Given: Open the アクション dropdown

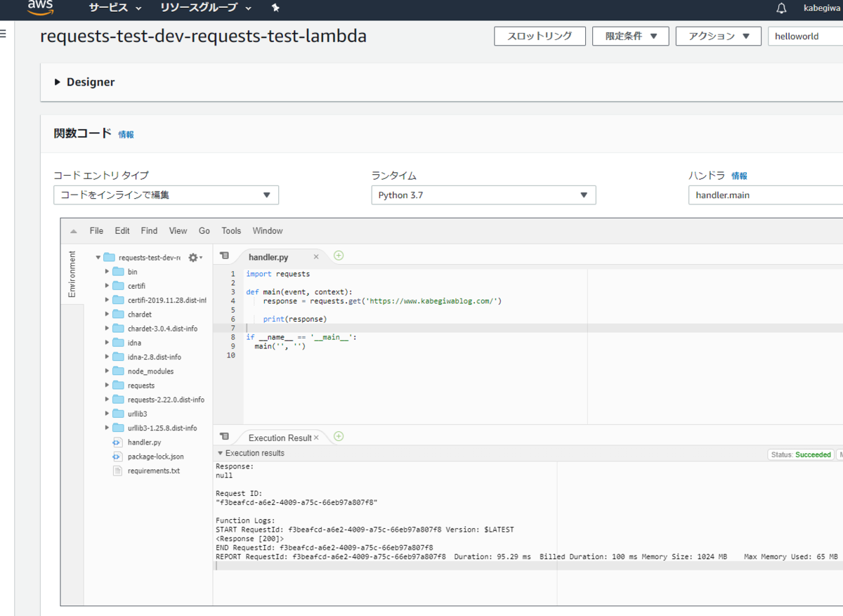Looking at the screenshot, I should point(718,37).
